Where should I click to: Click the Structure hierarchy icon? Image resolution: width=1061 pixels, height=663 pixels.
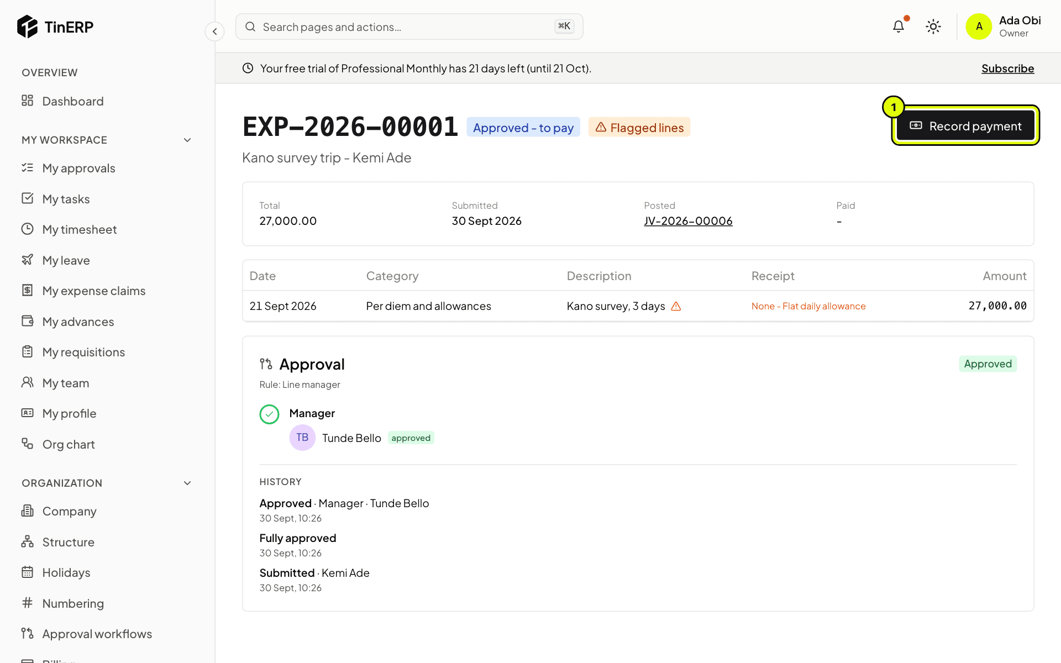click(x=27, y=541)
